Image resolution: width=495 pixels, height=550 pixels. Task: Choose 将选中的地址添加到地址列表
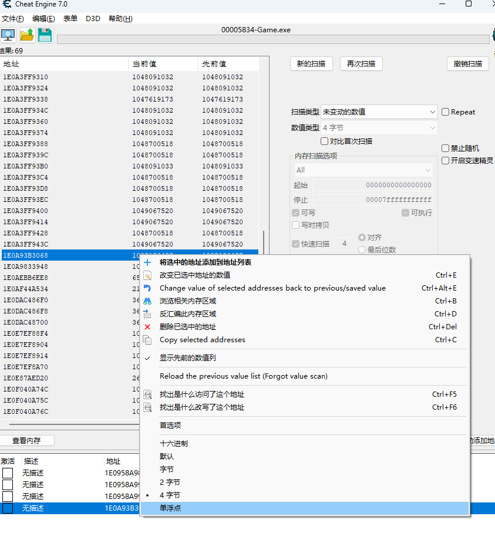(305, 262)
